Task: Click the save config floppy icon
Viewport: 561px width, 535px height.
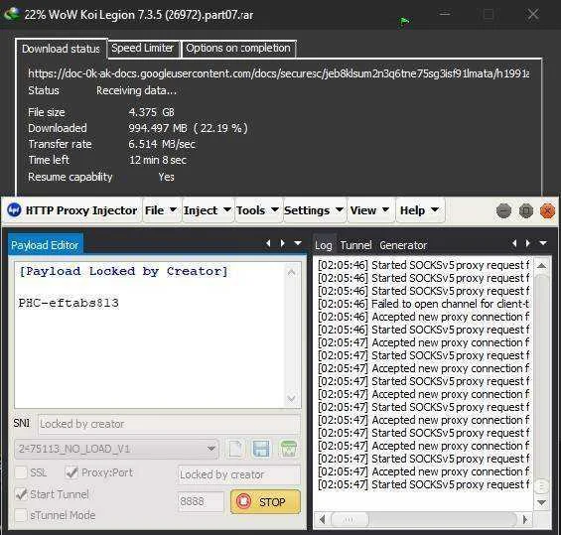Action: (261, 449)
